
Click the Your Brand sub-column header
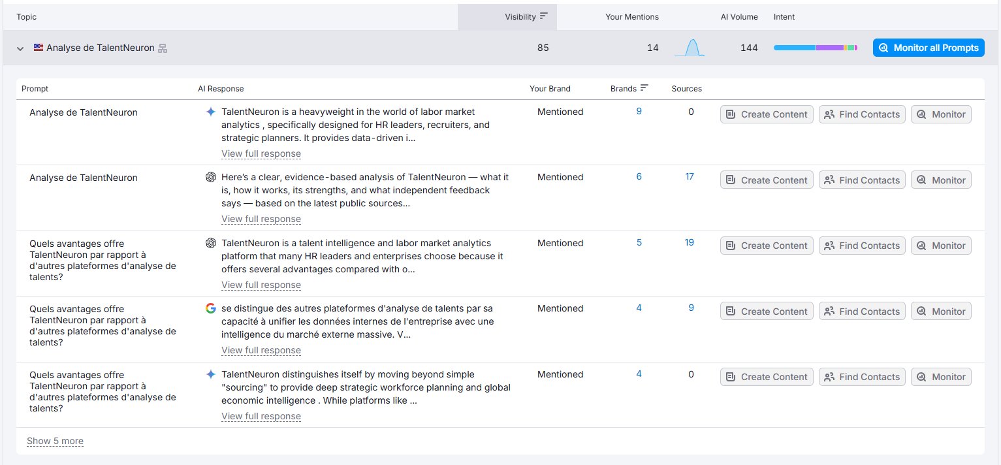(x=550, y=89)
